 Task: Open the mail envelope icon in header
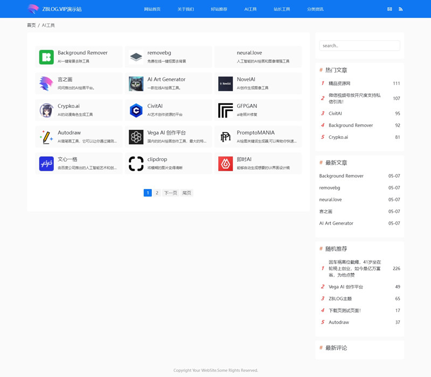coord(390,9)
